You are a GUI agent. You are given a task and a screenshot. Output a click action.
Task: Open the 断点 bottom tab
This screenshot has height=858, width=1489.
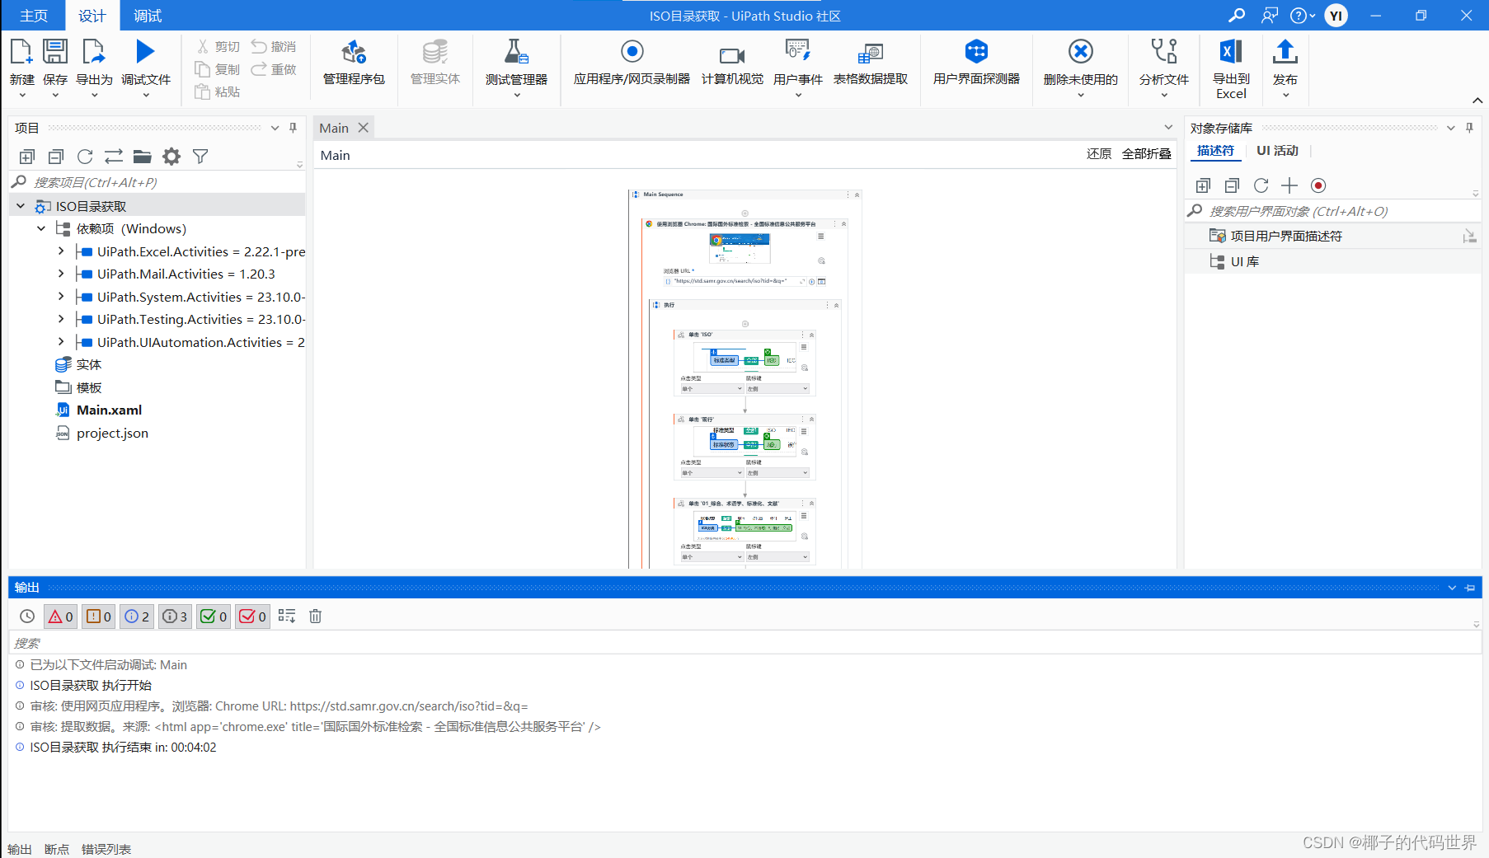coord(57,849)
